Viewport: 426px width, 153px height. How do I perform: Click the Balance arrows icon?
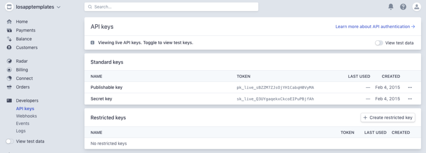9,39
